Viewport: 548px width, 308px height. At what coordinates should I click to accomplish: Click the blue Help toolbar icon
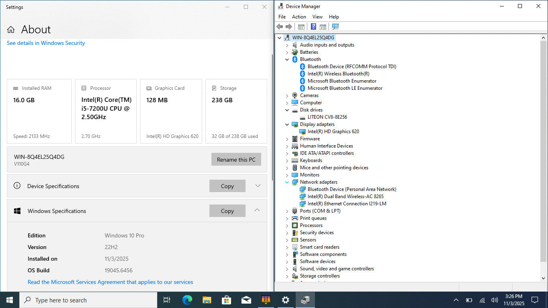click(x=313, y=27)
